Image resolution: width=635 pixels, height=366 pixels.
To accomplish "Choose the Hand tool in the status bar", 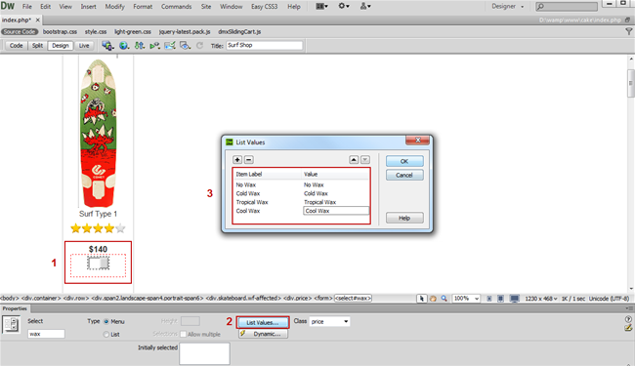I will [x=433, y=299].
